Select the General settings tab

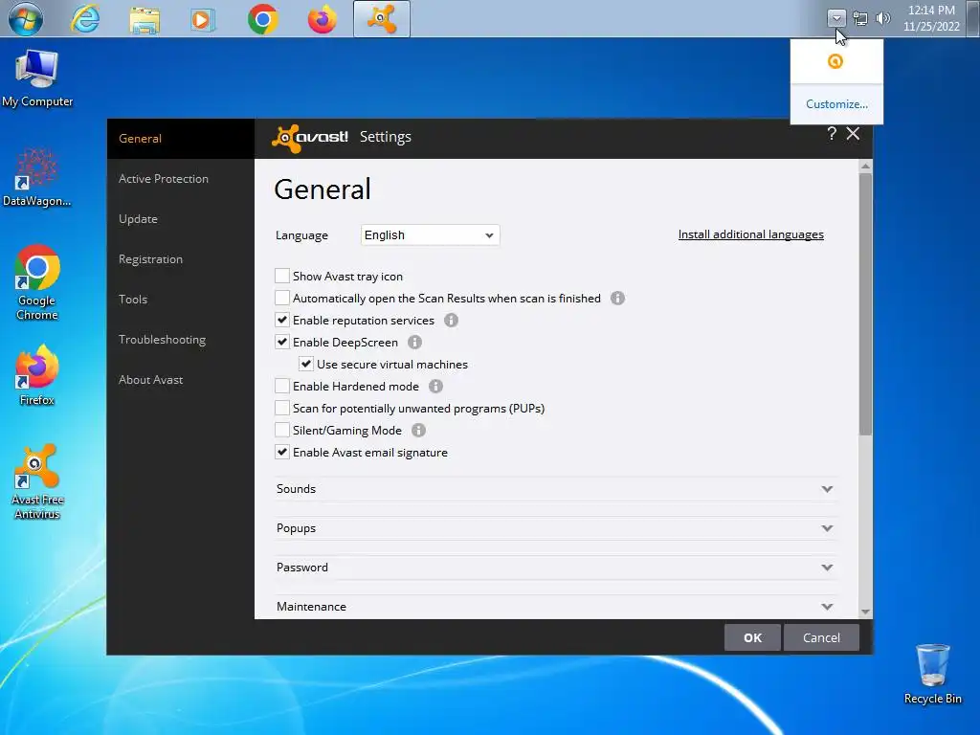pos(180,139)
